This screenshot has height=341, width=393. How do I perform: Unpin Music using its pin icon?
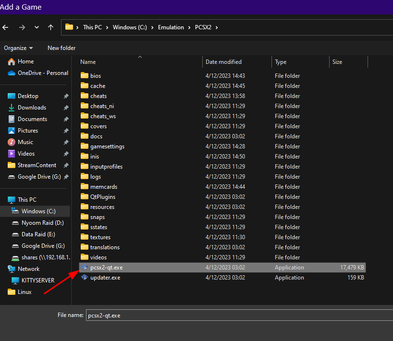click(66, 142)
